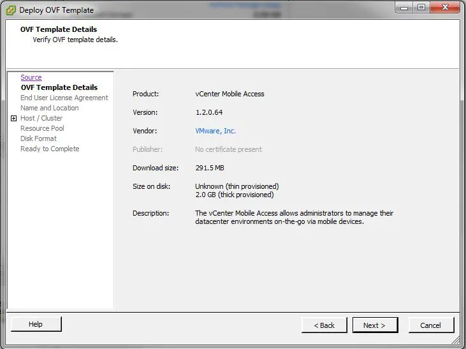Click the 'No certificate present' text
The height and width of the screenshot is (349, 466).
(x=229, y=149)
